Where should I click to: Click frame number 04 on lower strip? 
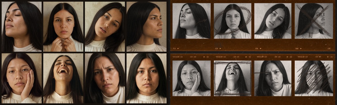331,57
